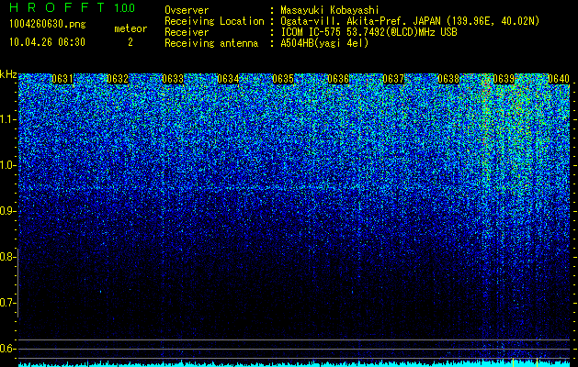Screen dimensions: 578x367
Task: Click the 0640 time marker
Action: pos(559,79)
